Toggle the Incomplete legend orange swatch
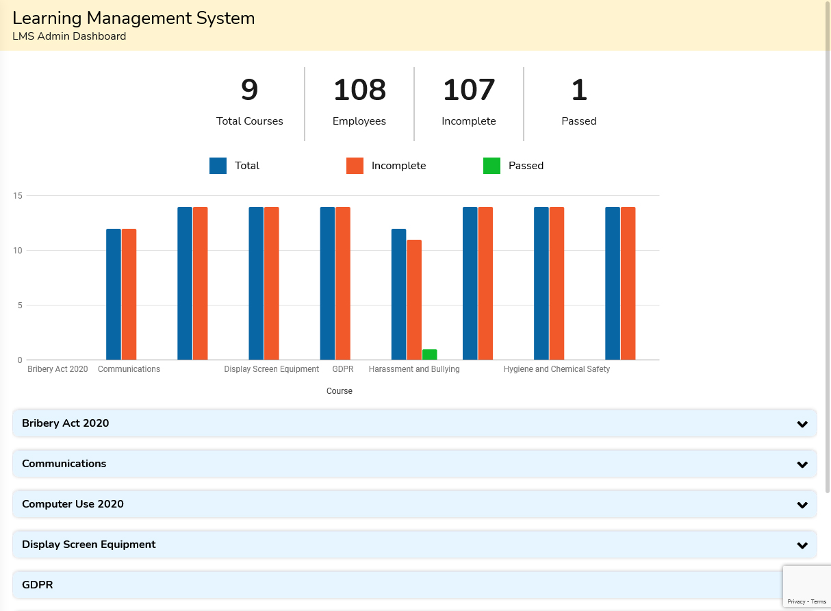 355,166
